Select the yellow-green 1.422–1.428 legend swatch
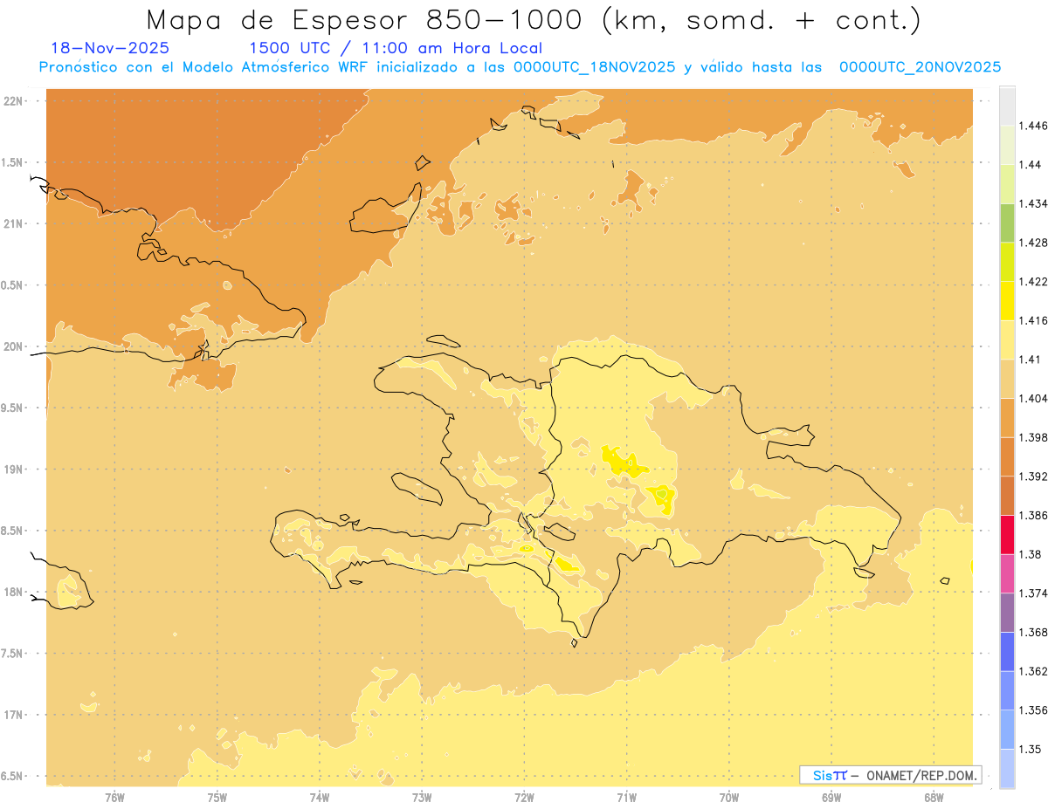Image resolution: width=1048 pixels, height=809 pixels. (1007, 262)
